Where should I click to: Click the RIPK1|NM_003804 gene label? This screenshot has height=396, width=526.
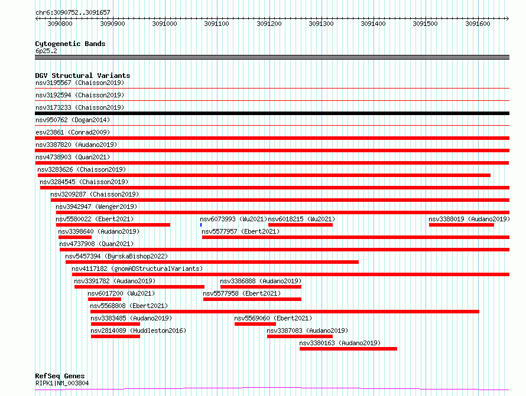click(62, 383)
